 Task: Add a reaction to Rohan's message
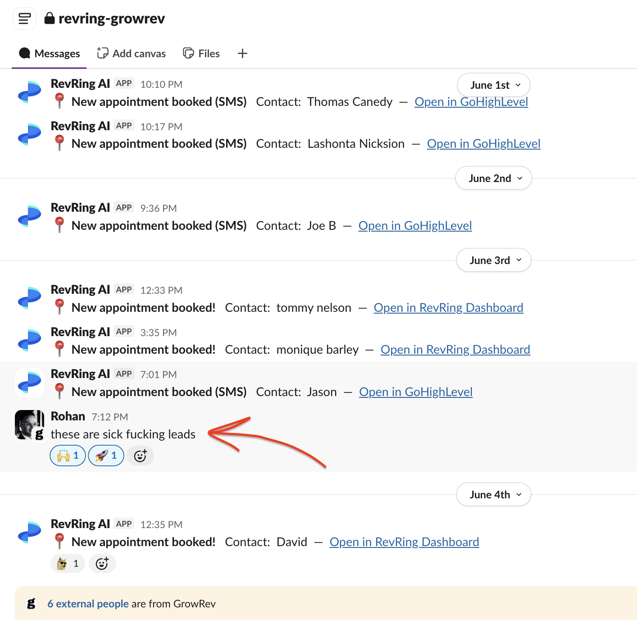click(140, 456)
